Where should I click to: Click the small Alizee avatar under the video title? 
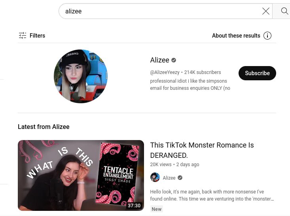click(155, 177)
